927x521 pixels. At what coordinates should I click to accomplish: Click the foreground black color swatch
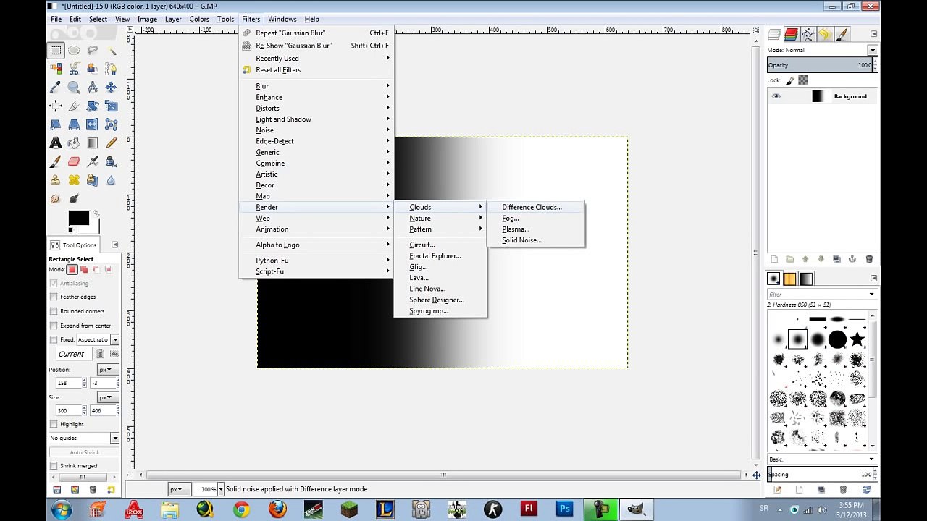coord(78,218)
